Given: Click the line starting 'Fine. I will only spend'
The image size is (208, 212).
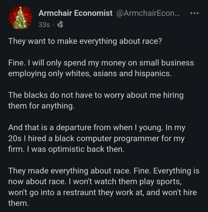Looking at the screenshot, I should coord(101,63).
